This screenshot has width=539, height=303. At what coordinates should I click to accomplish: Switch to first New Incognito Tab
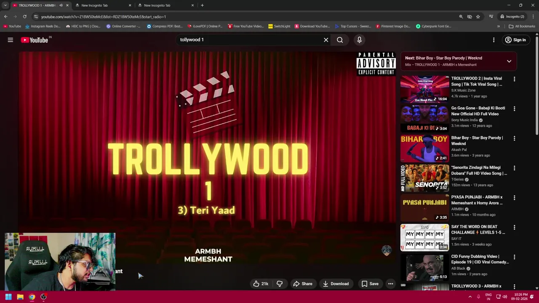[103, 5]
